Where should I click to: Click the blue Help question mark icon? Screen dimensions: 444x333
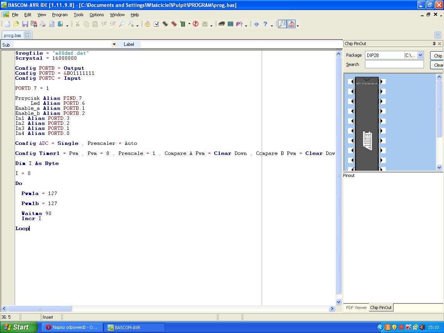point(265,24)
